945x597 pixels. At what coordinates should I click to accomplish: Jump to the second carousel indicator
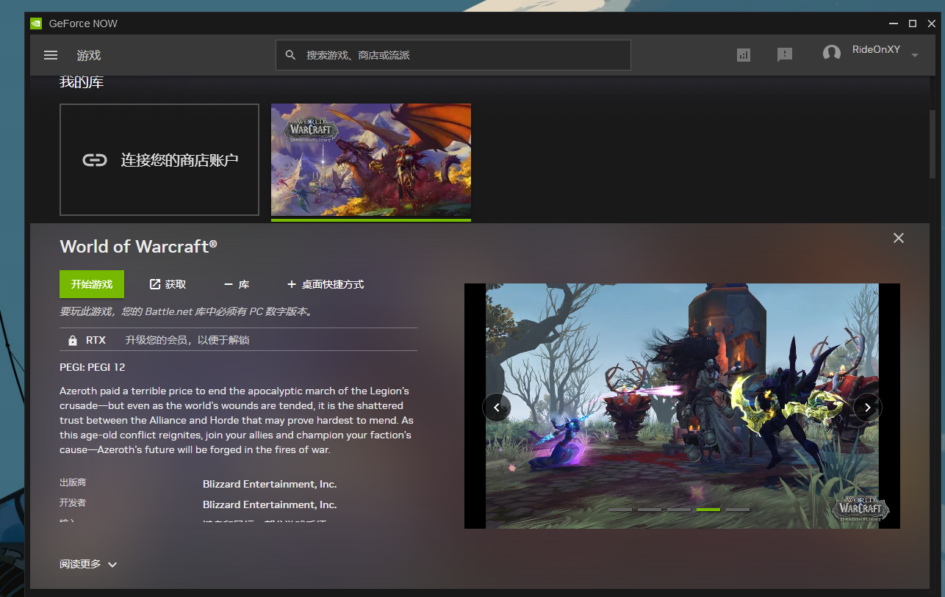[650, 509]
